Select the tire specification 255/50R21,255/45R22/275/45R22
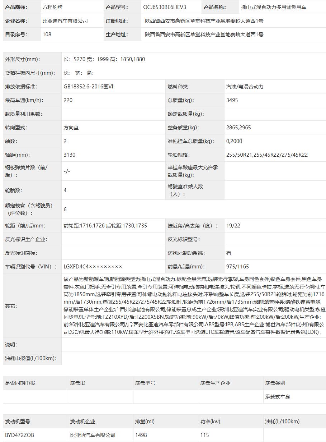The width and height of the screenshot is (326, 442). click(267, 155)
